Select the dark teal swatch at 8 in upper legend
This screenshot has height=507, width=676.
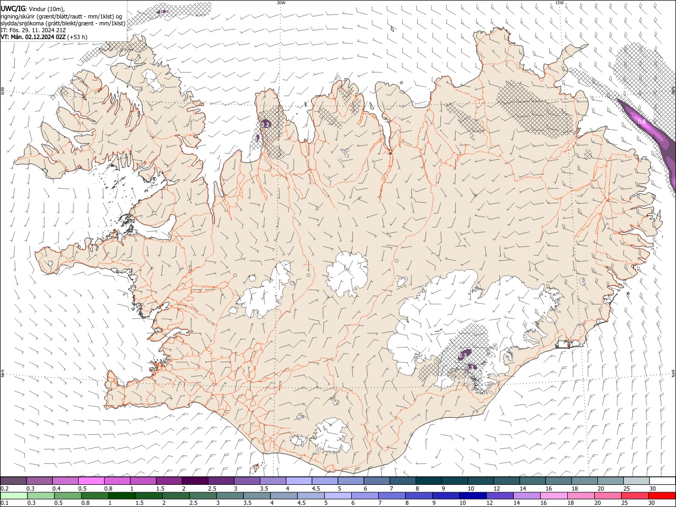(429, 481)
